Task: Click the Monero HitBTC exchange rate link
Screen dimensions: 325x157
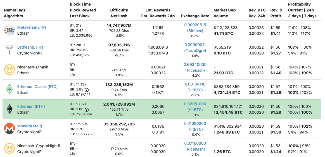Action: (195, 126)
